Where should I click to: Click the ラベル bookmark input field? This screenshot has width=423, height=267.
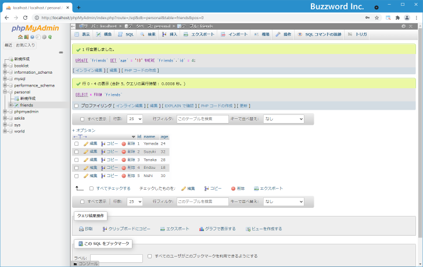pos(117,258)
